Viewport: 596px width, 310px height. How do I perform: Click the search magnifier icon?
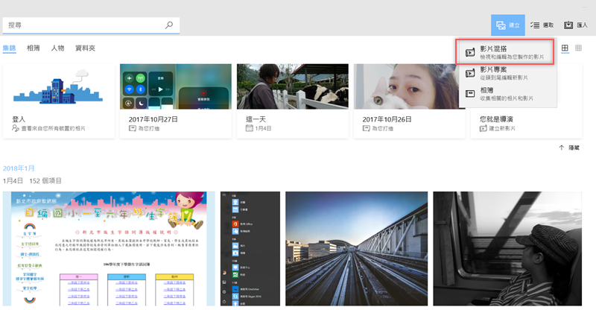pos(169,25)
